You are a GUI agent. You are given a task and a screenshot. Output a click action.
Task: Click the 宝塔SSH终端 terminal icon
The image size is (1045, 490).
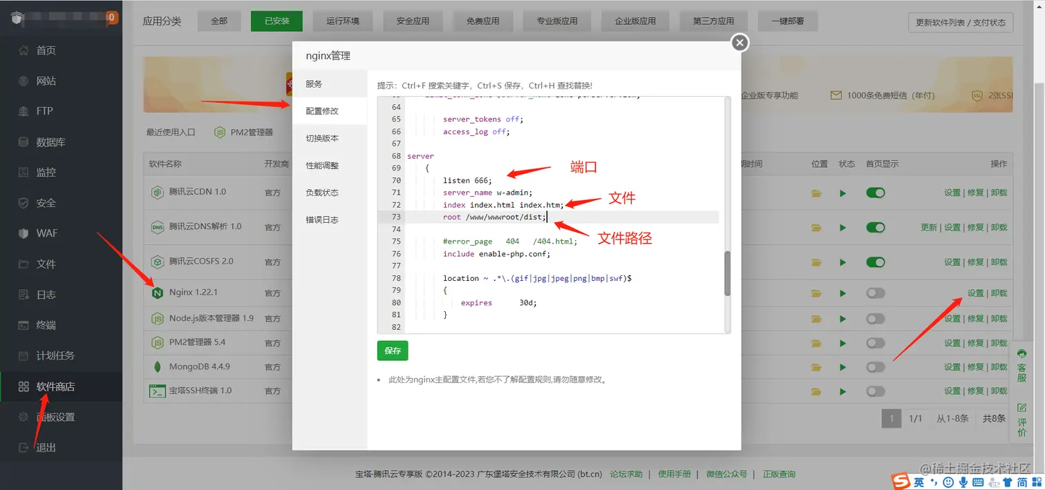coord(158,391)
